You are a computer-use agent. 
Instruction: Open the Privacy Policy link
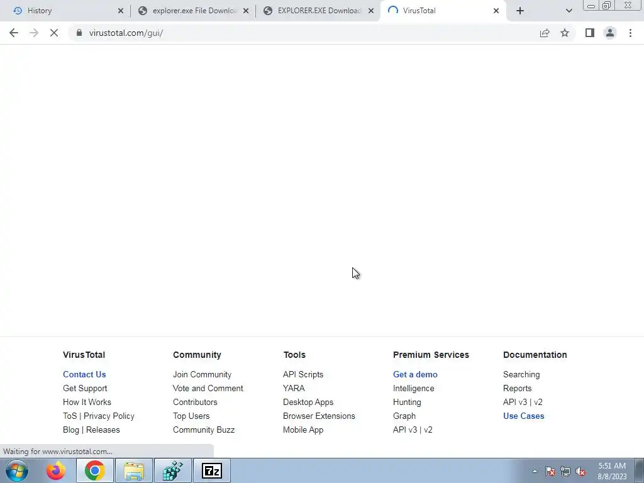point(109,416)
